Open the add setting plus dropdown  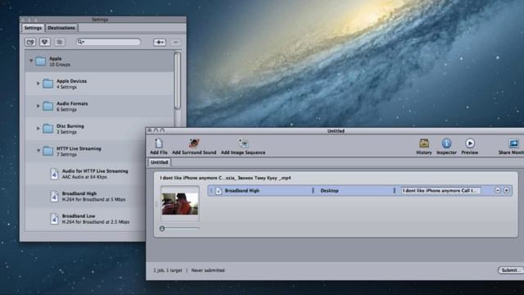point(160,42)
